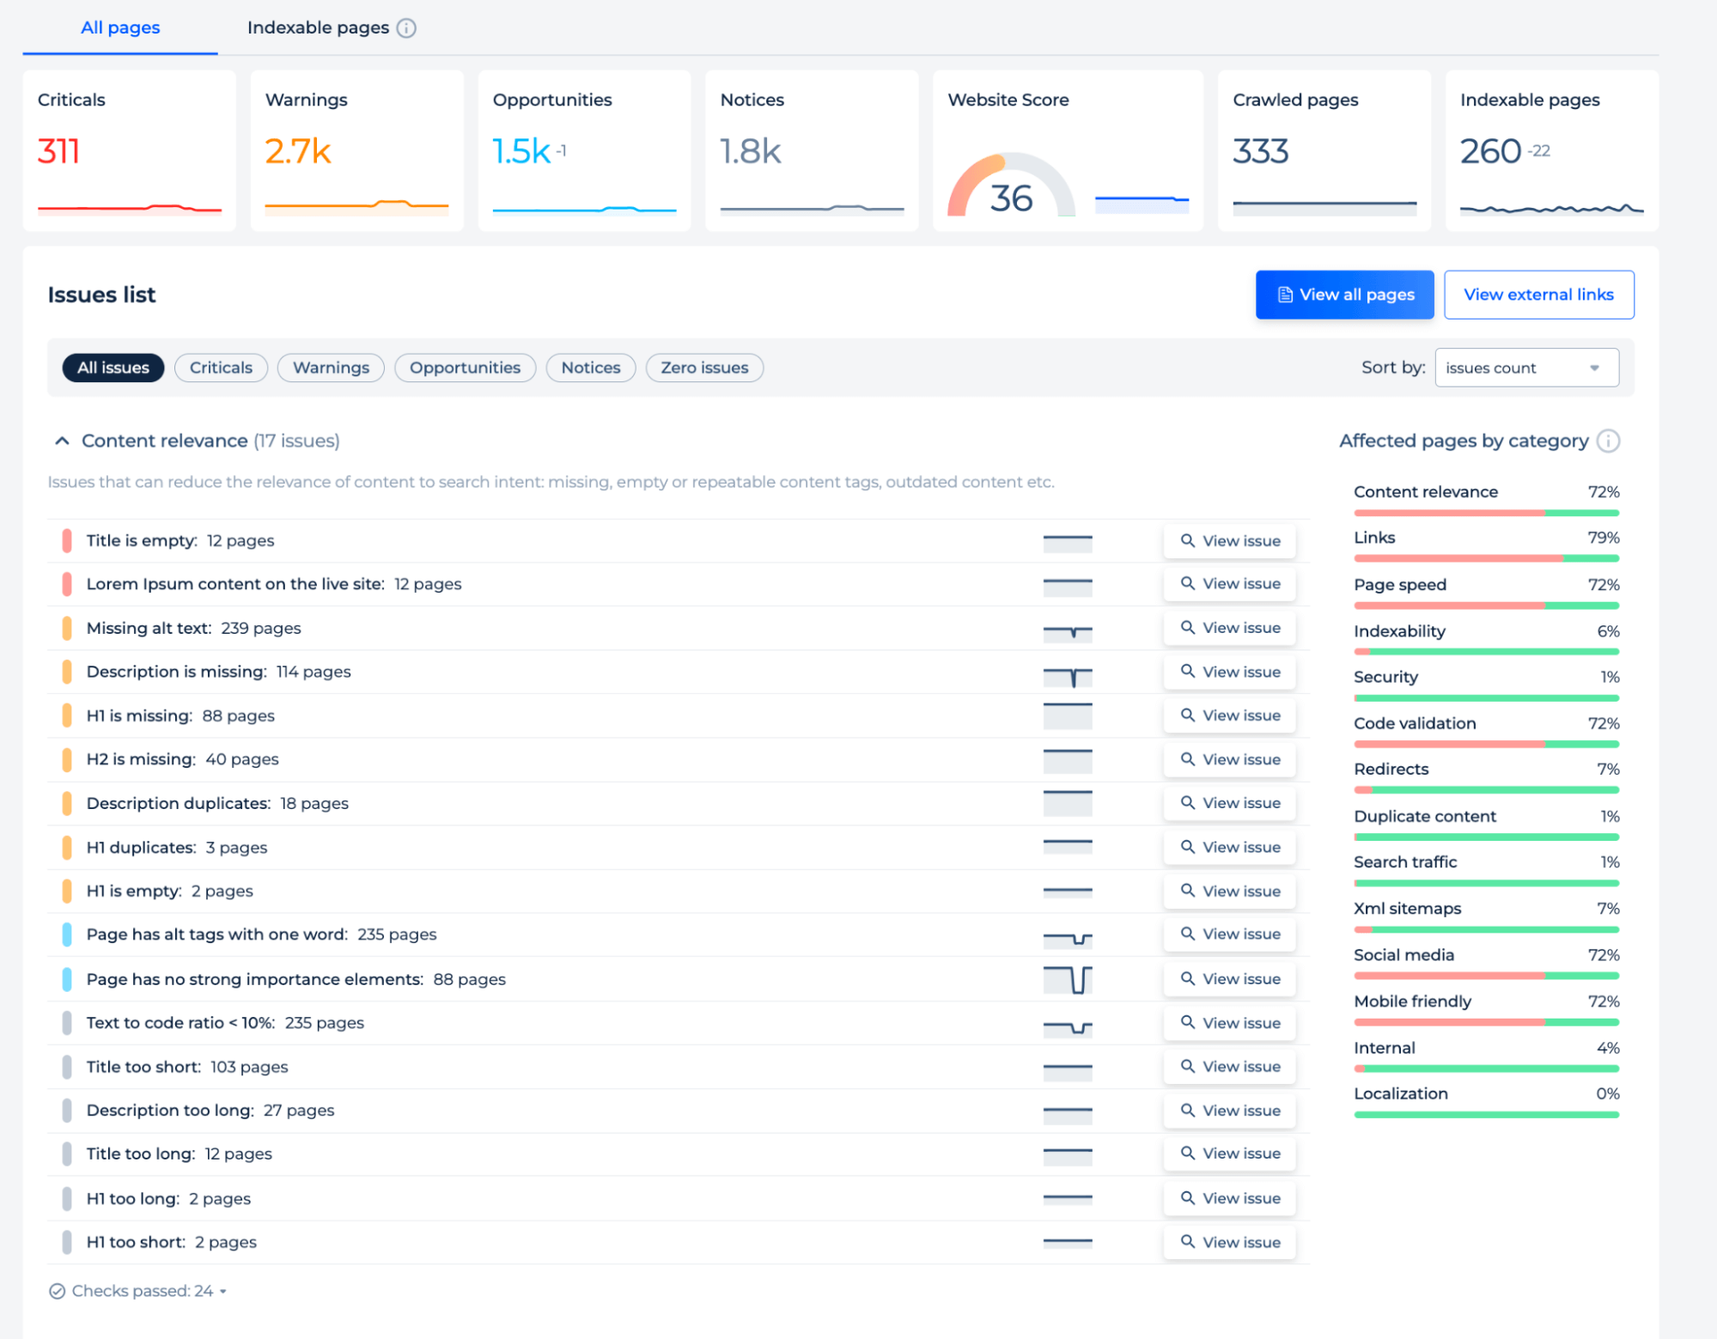Click the Notices filter icon button
The height and width of the screenshot is (1339, 1717).
(x=589, y=368)
